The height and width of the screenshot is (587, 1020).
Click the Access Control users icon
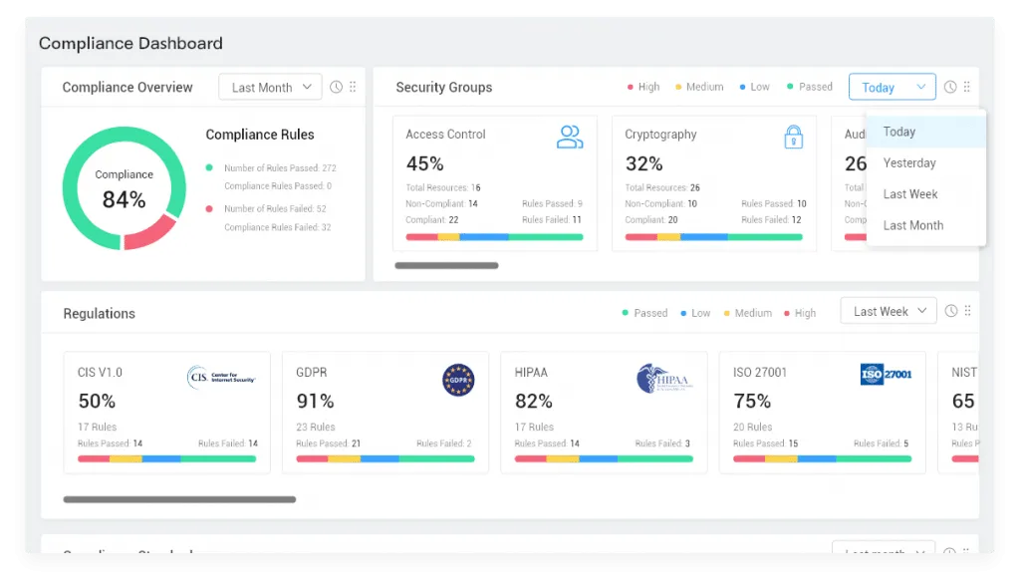point(570,137)
